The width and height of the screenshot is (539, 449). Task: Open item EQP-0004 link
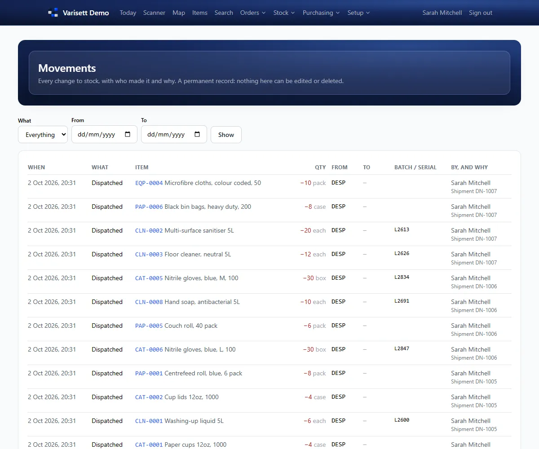[149, 183]
